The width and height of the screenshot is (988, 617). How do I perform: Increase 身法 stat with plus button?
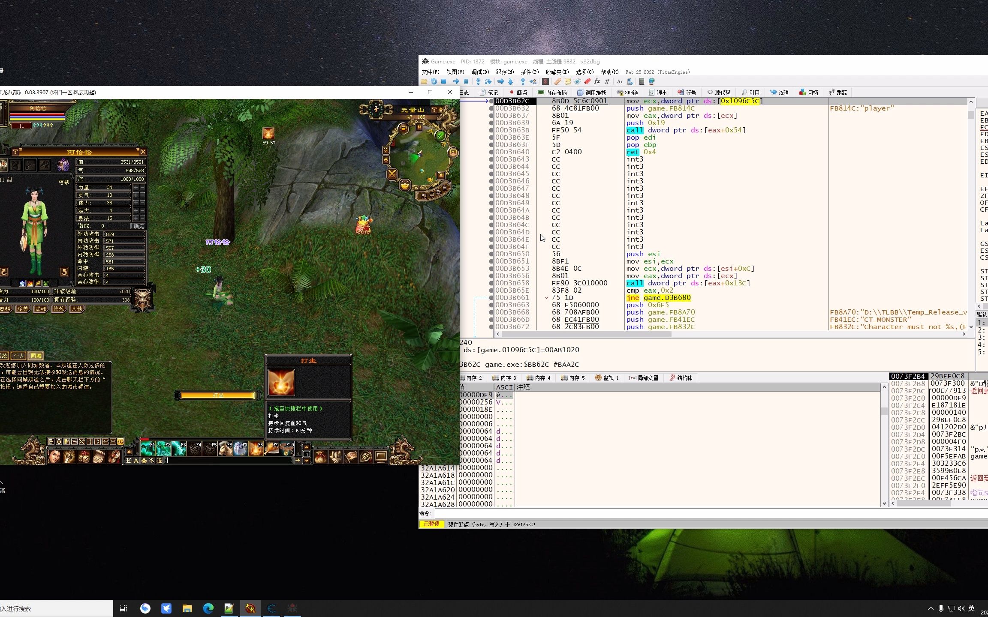pyautogui.click(x=136, y=218)
